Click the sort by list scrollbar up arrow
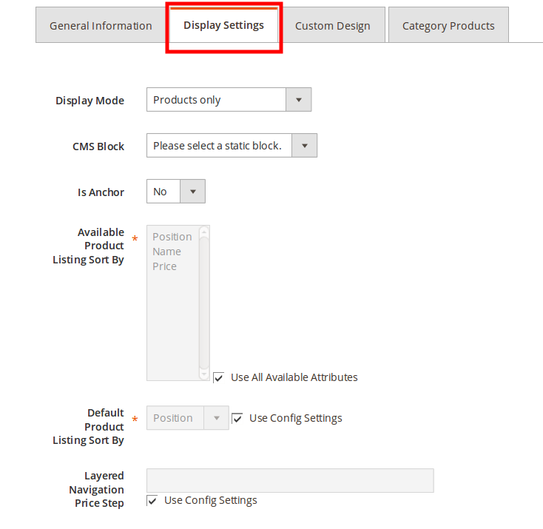Screen dimensions: 543x529 [205, 232]
